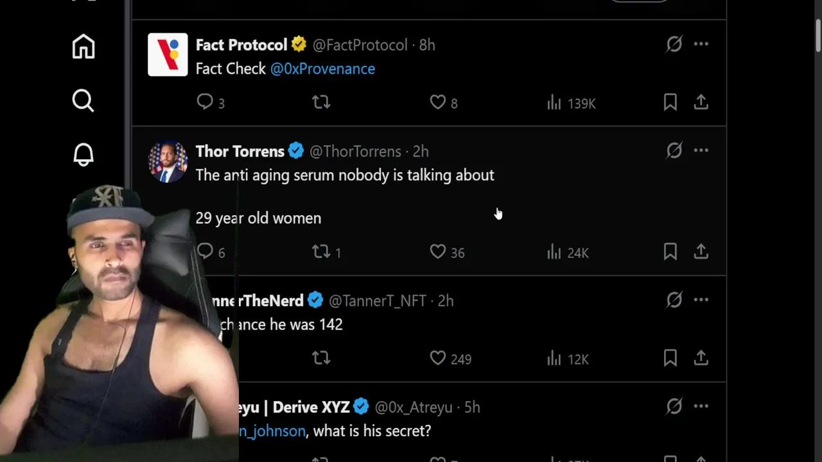Bookmark the TannerTheNerd post
The height and width of the screenshot is (462, 822).
pyautogui.click(x=670, y=358)
